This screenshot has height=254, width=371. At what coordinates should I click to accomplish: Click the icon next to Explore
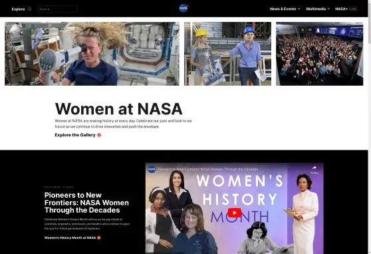pyautogui.click(x=29, y=9)
